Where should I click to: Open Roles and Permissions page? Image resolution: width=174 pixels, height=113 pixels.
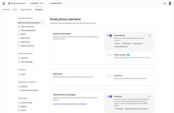tap(29, 90)
